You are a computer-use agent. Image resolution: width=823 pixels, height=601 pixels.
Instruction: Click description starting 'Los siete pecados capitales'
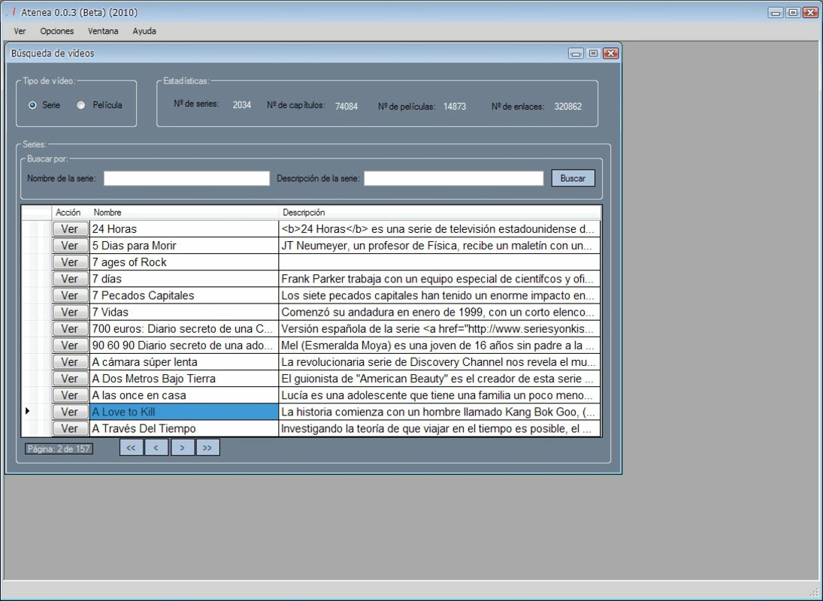point(440,295)
